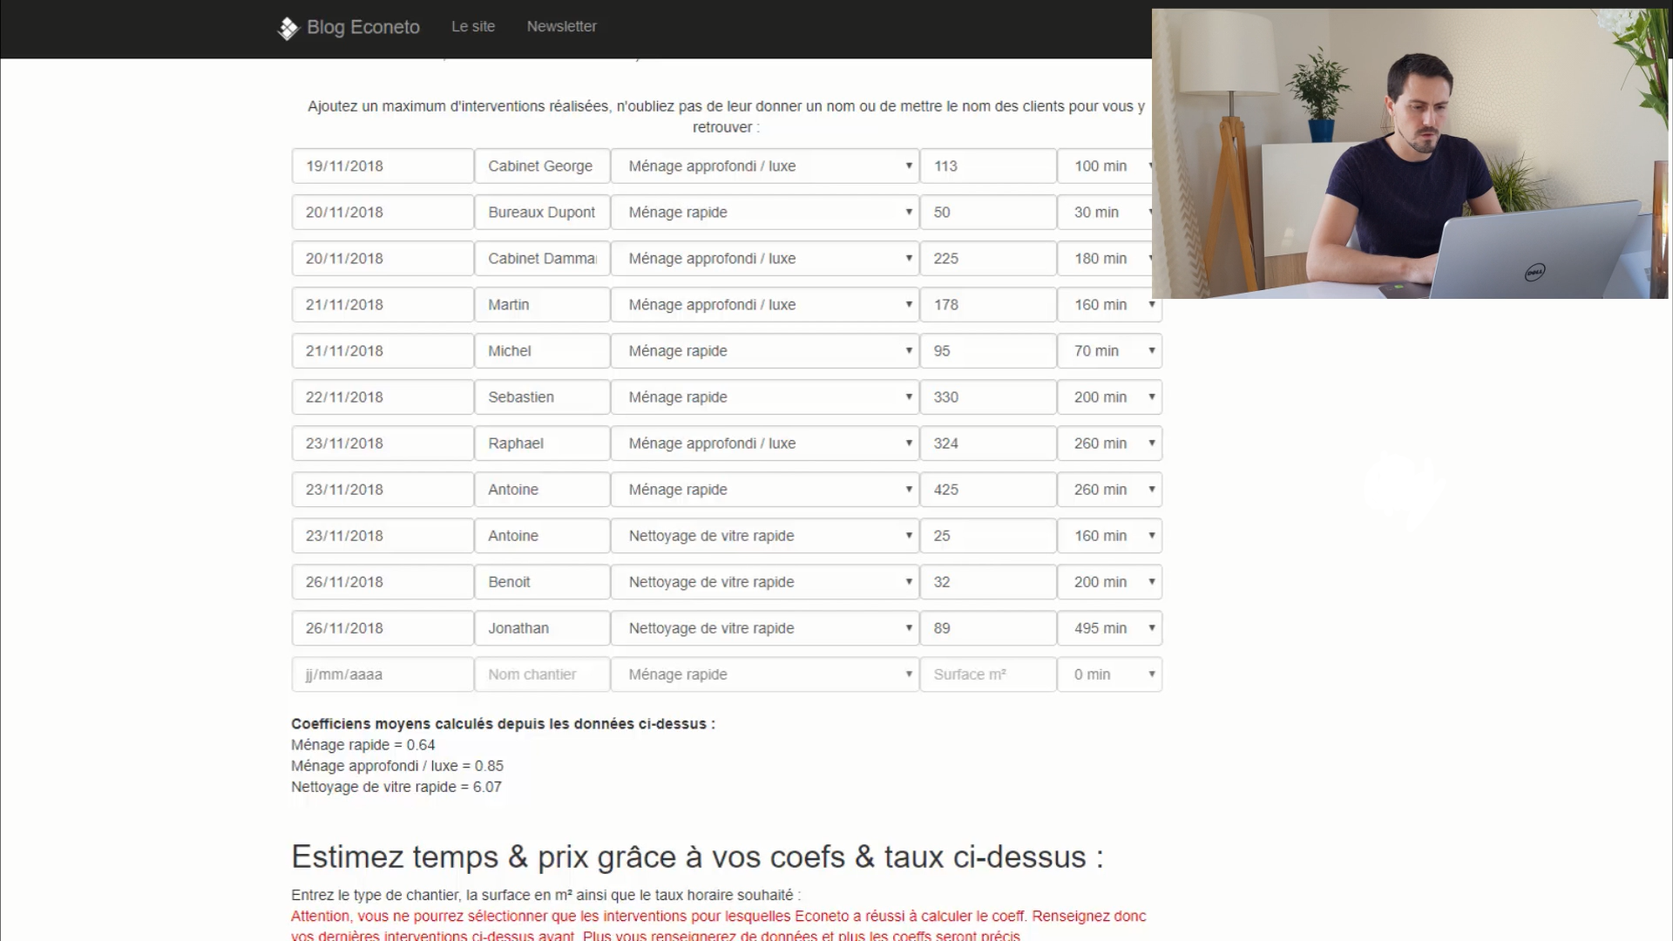Edit surface field showing 50
The width and height of the screenshot is (1673, 941).
[988, 212]
